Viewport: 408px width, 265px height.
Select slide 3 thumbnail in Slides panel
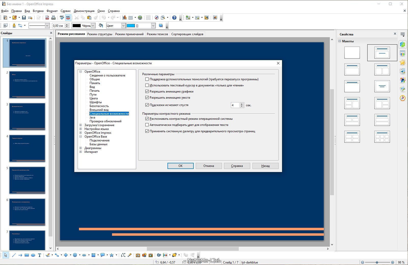point(27,116)
